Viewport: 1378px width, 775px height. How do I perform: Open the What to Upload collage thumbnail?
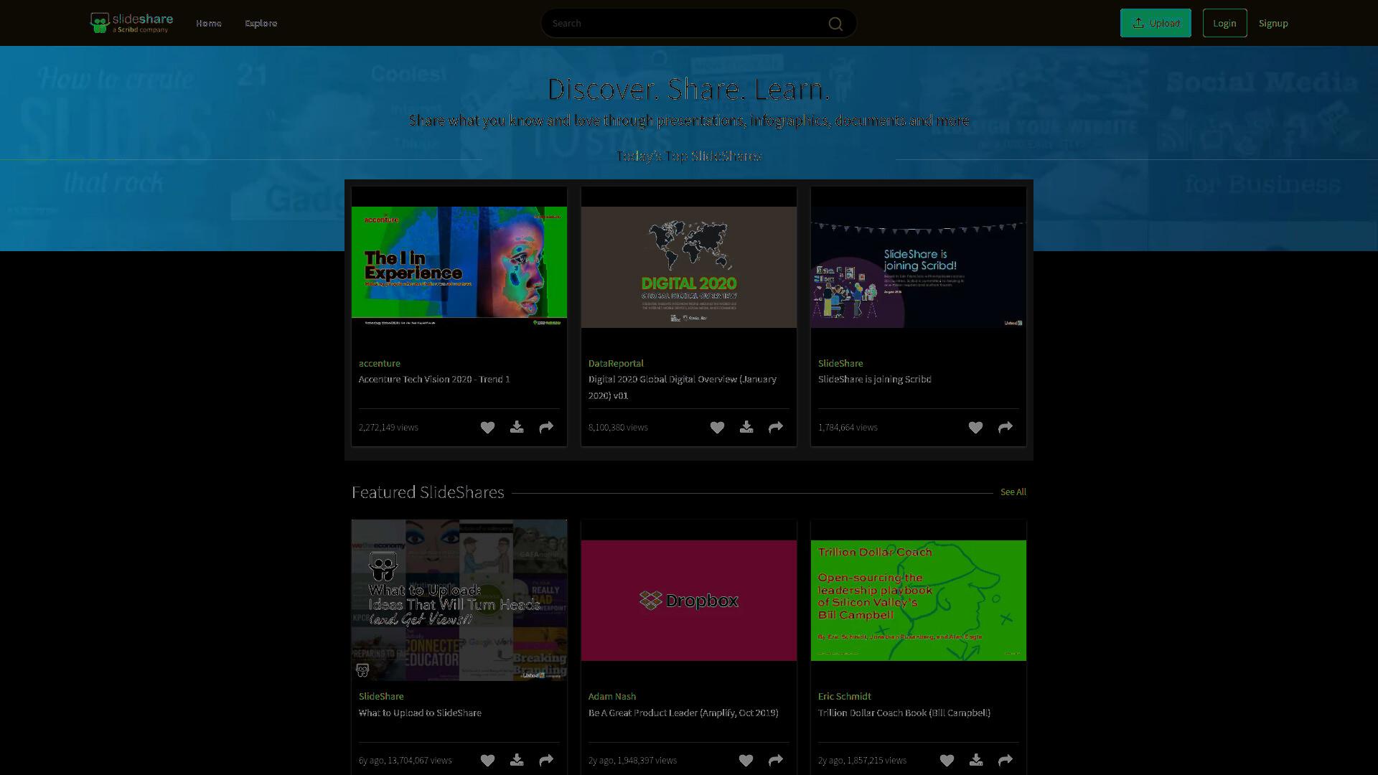point(459,601)
